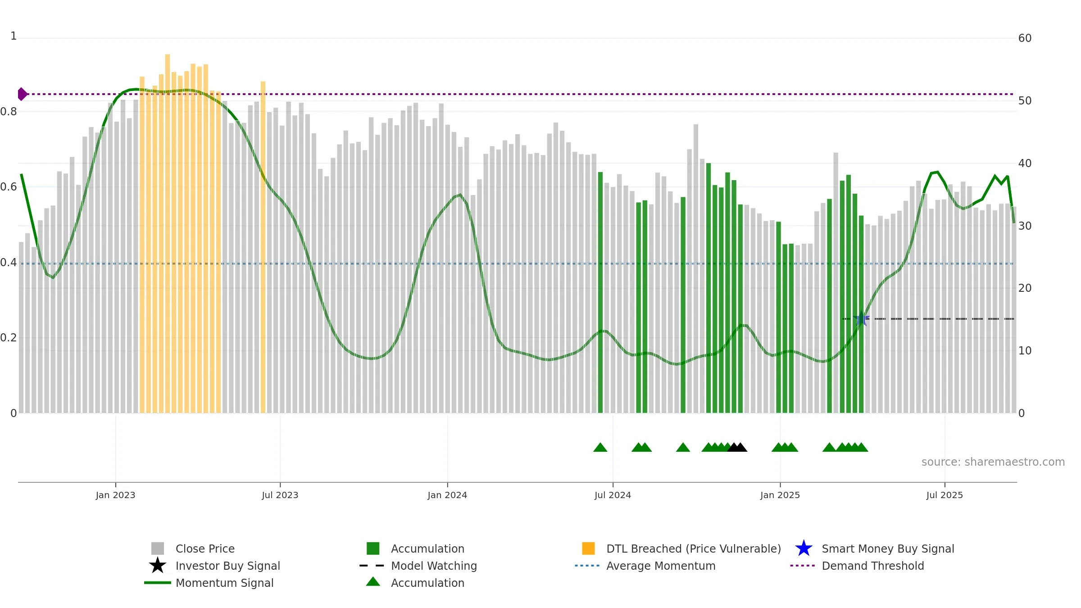Screen dimensions: 1081x608
Task: Toggle the Average Momentum legend entry
Action: (645, 566)
